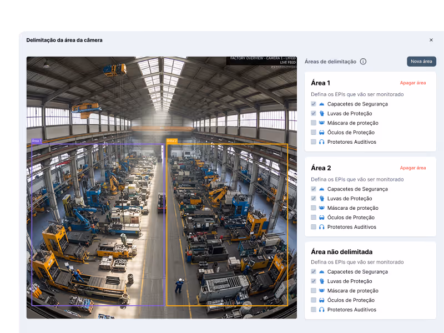This screenshot has width=444, height=333.
Task: Click the headphones icon in Área 2
Action: click(322, 227)
